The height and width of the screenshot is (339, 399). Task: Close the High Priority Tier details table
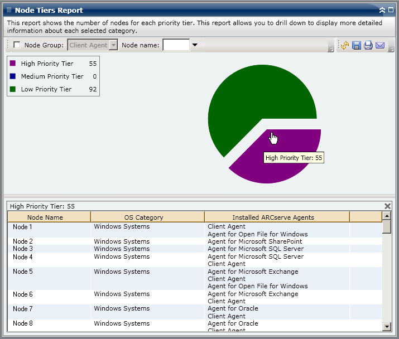(x=388, y=206)
